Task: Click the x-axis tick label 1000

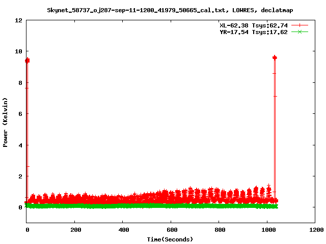Action: (x=268, y=230)
